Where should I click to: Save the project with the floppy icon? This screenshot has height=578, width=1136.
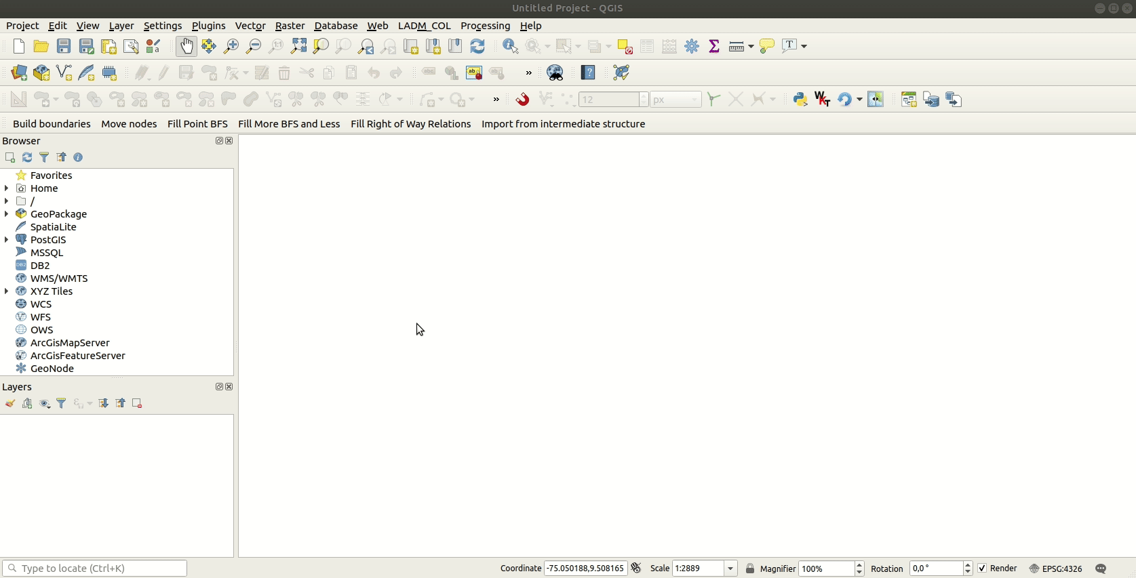pos(64,46)
